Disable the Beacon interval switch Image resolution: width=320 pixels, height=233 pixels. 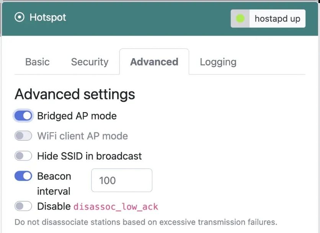pyautogui.click(x=23, y=176)
